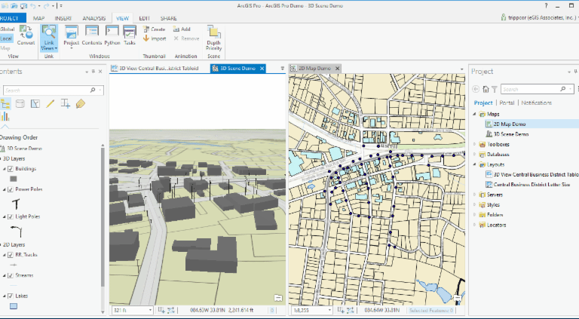Viewport: 579px width, 319px height.
Task: Open the Portal tab link in Project pane
Action: 507,103
